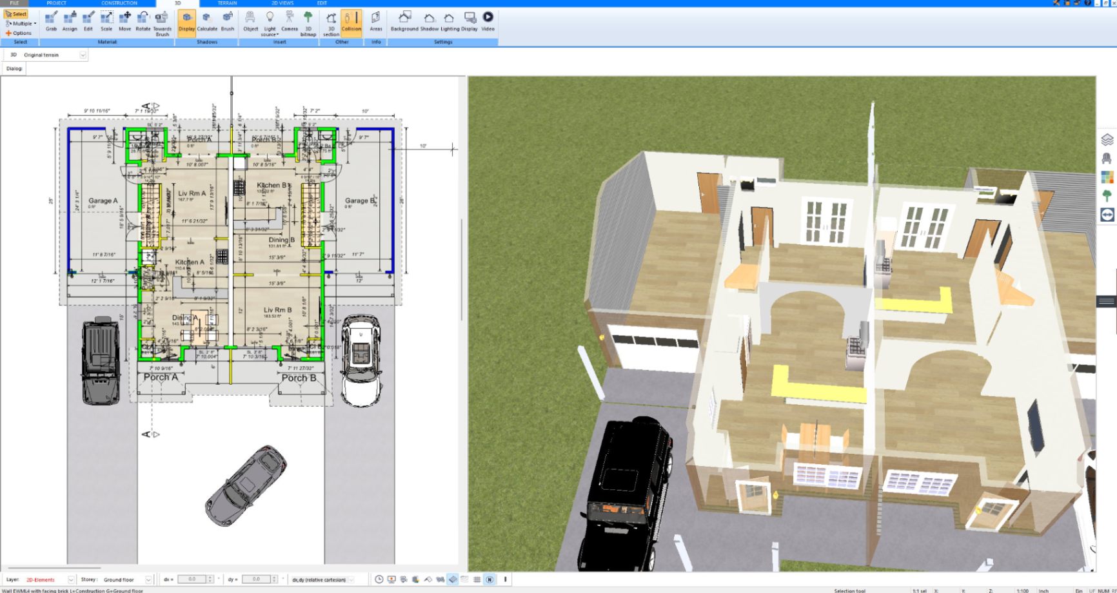Click the Calculate shadows icon
This screenshot has height=593, width=1117.
tap(207, 21)
